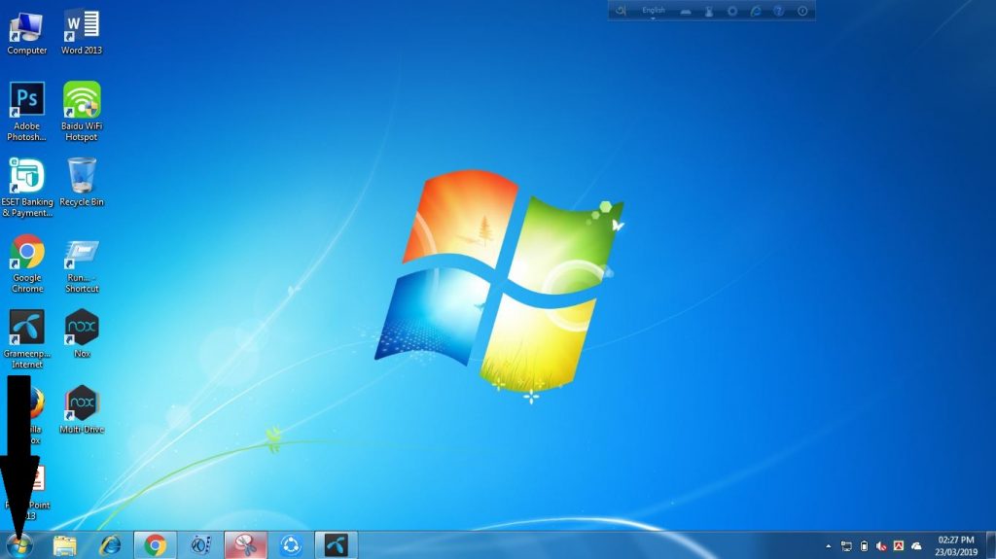Select the Run... Shortcut icon
Screen dimensions: 996x559
82,265
